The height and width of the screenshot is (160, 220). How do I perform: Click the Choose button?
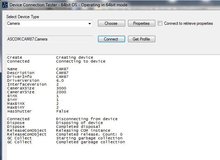coord(112,23)
